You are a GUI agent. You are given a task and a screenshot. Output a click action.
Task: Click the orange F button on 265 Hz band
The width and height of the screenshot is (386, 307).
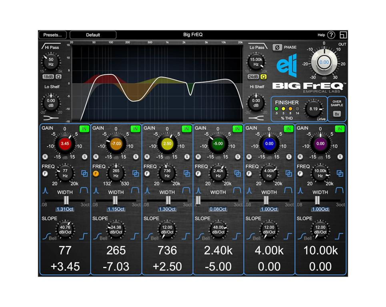pyautogui.click(x=96, y=173)
